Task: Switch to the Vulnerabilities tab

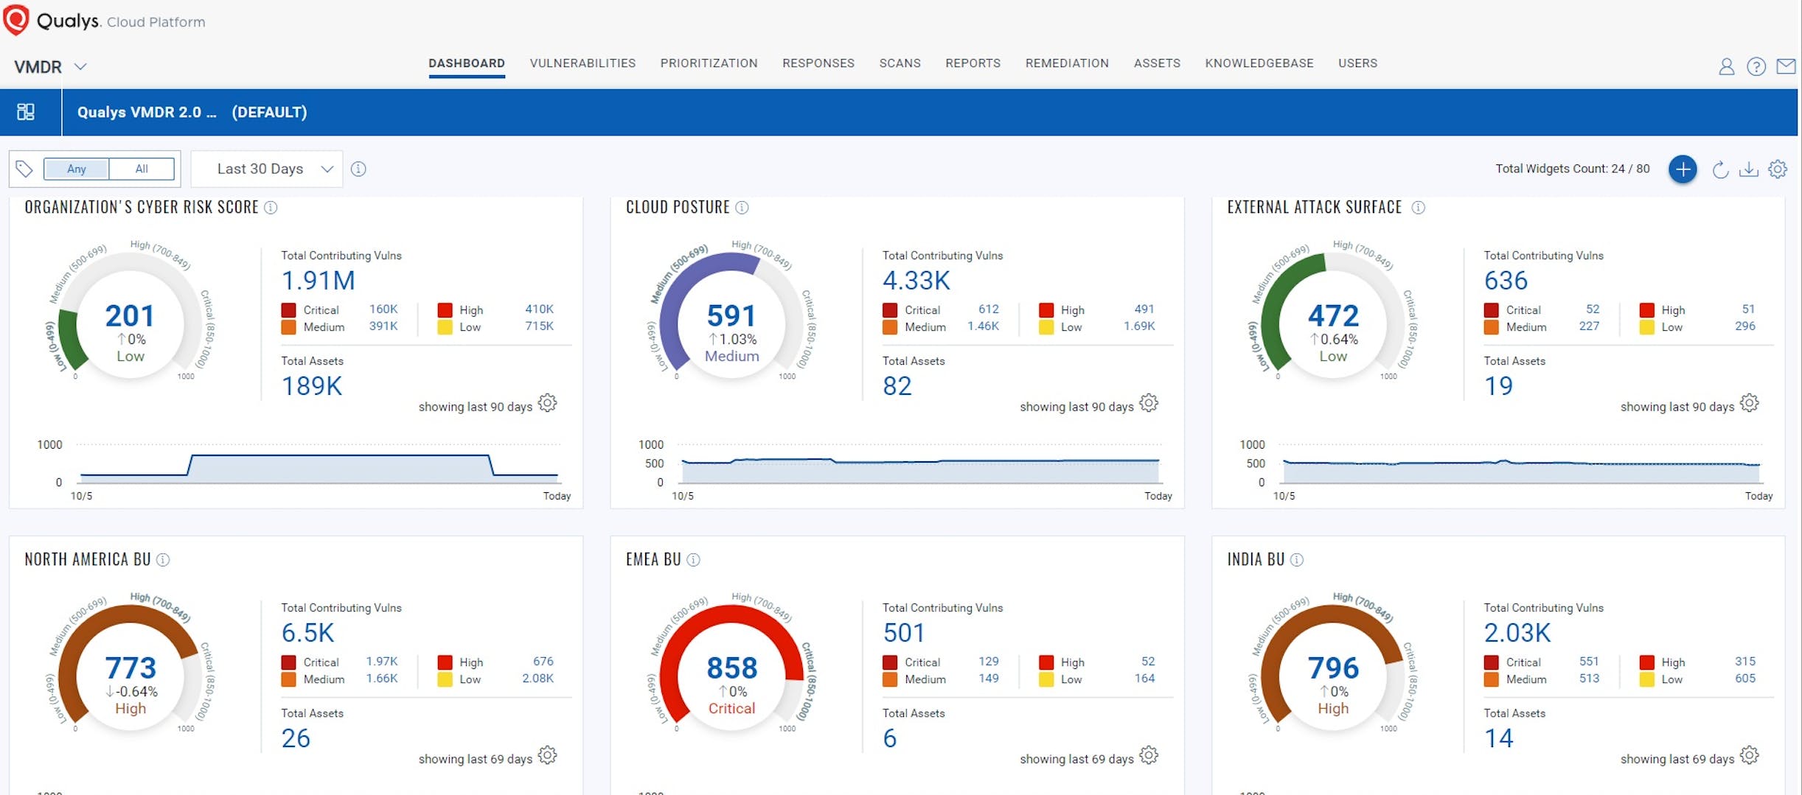Action: (582, 63)
